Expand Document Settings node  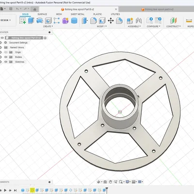pos(1,43)
